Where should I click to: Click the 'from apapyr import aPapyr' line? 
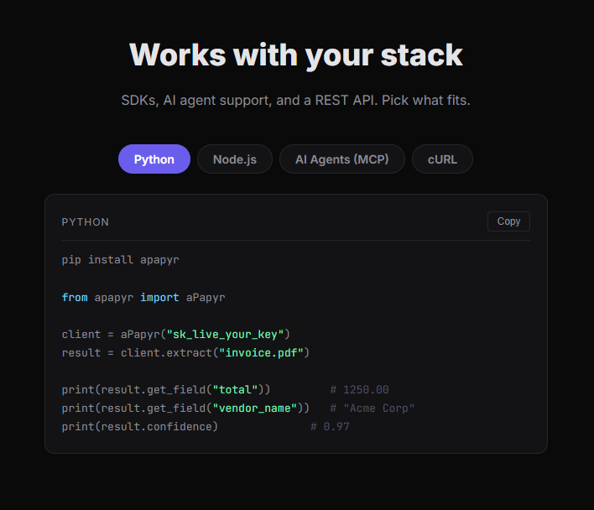(143, 297)
